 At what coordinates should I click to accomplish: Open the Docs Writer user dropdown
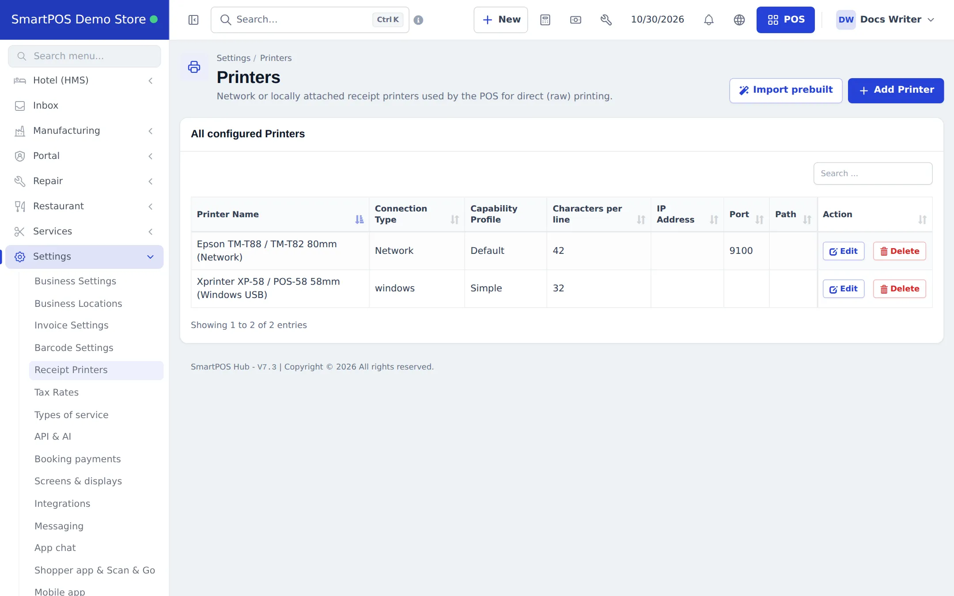point(886,20)
